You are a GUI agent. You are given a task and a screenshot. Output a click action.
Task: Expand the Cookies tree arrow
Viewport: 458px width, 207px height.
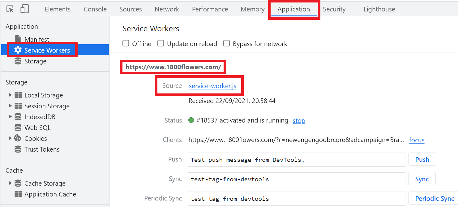coord(10,138)
